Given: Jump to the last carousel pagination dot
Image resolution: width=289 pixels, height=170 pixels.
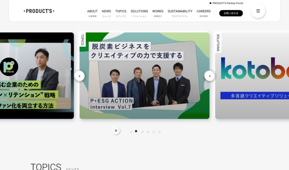Looking at the screenshot, I should click(159, 131).
